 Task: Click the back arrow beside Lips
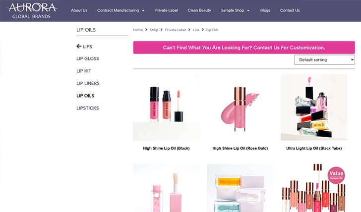79,47
